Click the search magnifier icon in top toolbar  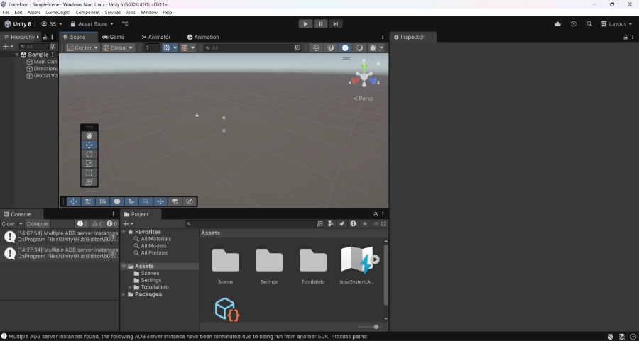(x=589, y=24)
